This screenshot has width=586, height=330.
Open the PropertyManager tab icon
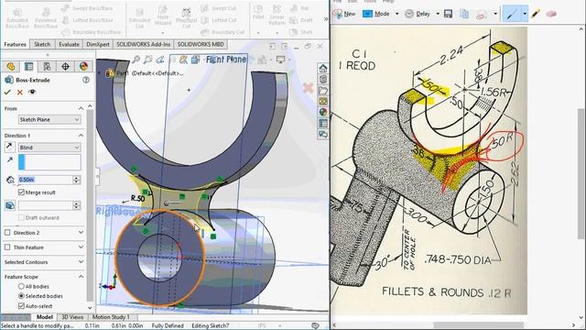(x=28, y=67)
